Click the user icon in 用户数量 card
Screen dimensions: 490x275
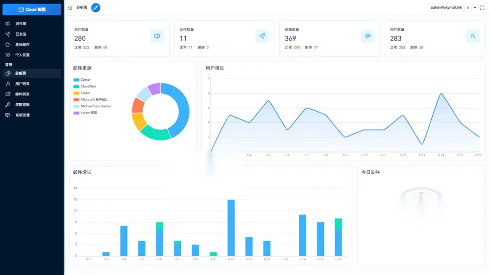(473, 36)
